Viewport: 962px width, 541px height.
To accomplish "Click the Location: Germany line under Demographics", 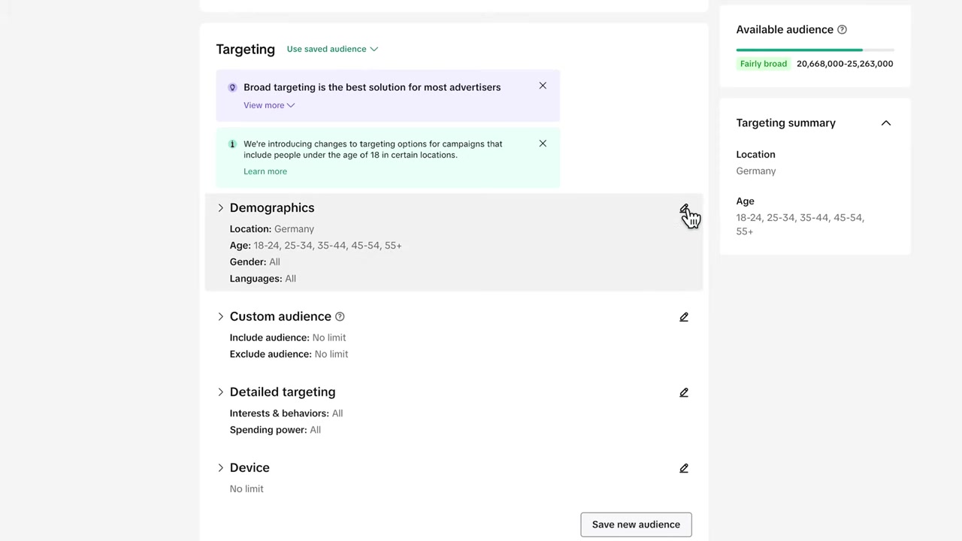I will [272, 229].
